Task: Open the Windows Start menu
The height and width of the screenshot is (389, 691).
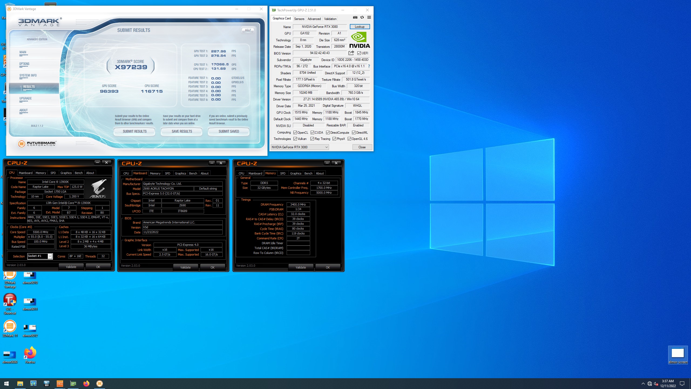Action: [x=6, y=384]
